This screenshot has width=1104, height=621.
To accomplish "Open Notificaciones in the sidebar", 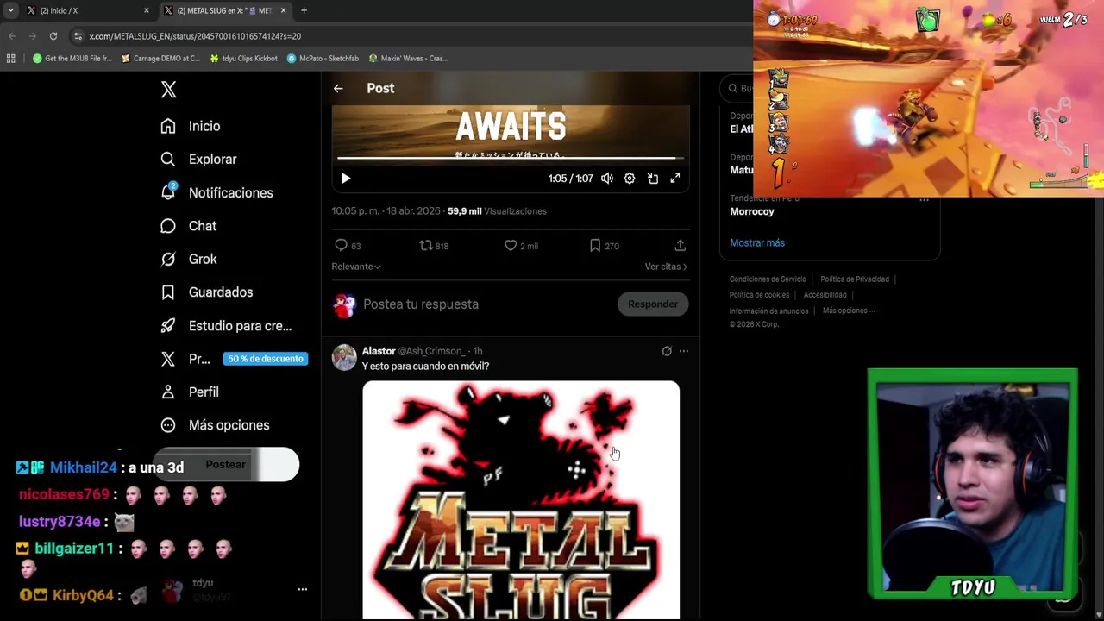I will click(x=216, y=192).
